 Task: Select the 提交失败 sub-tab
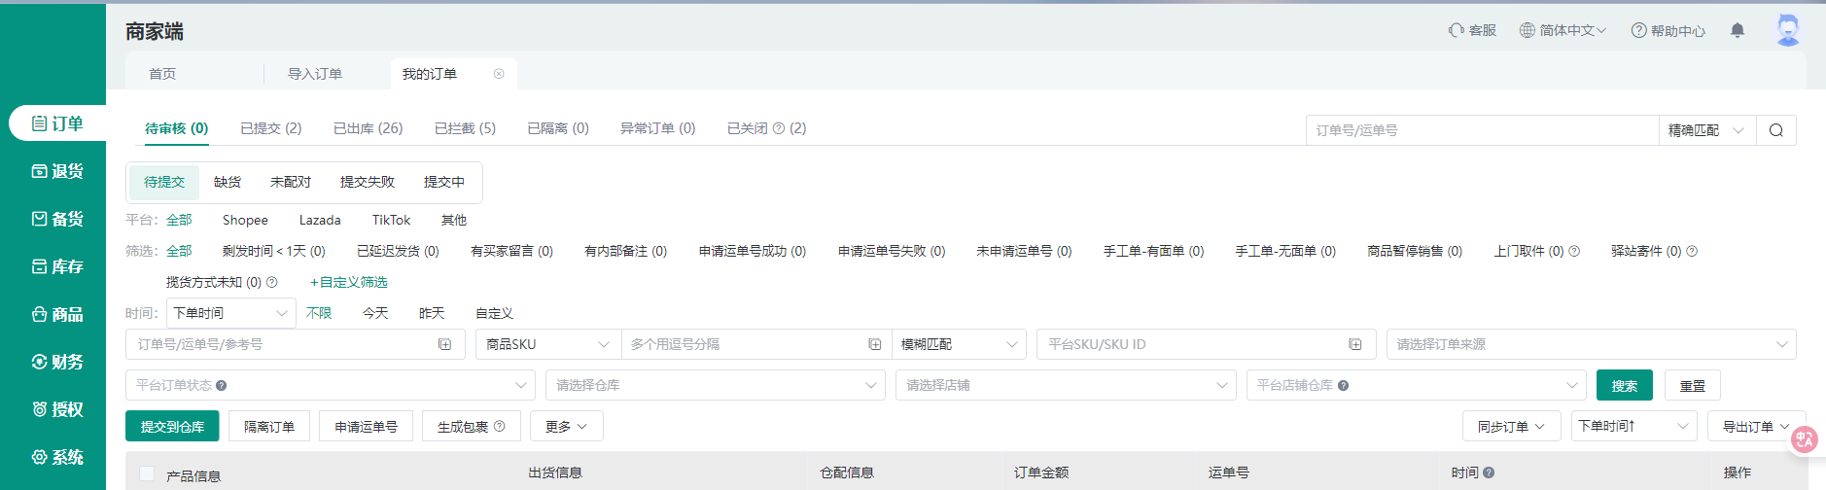368,182
